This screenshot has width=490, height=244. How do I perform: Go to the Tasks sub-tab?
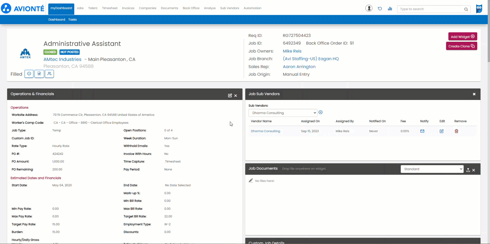click(x=73, y=19)
